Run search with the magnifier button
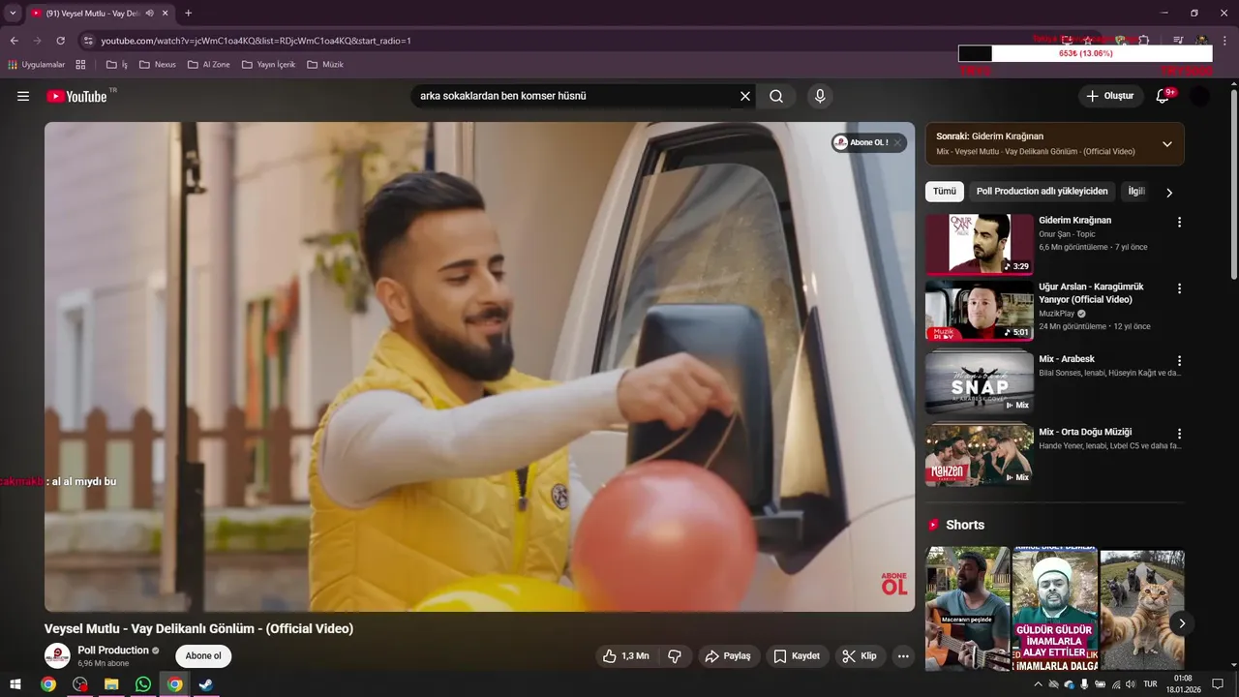This screenshot has width=1239, height=697. pyautogui.click(x=776, y=96)
